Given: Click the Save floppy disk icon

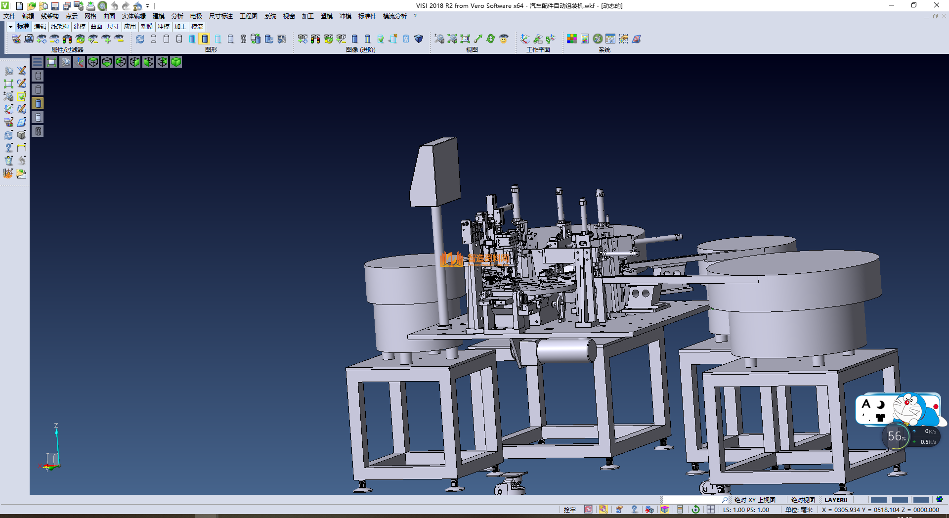Looking at the screenshot, I should (x=55, y=6).
